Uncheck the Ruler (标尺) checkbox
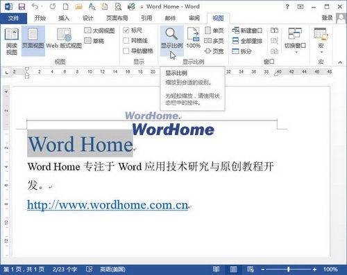This screenshot has width=347, height=275. [x=126, y=30]
